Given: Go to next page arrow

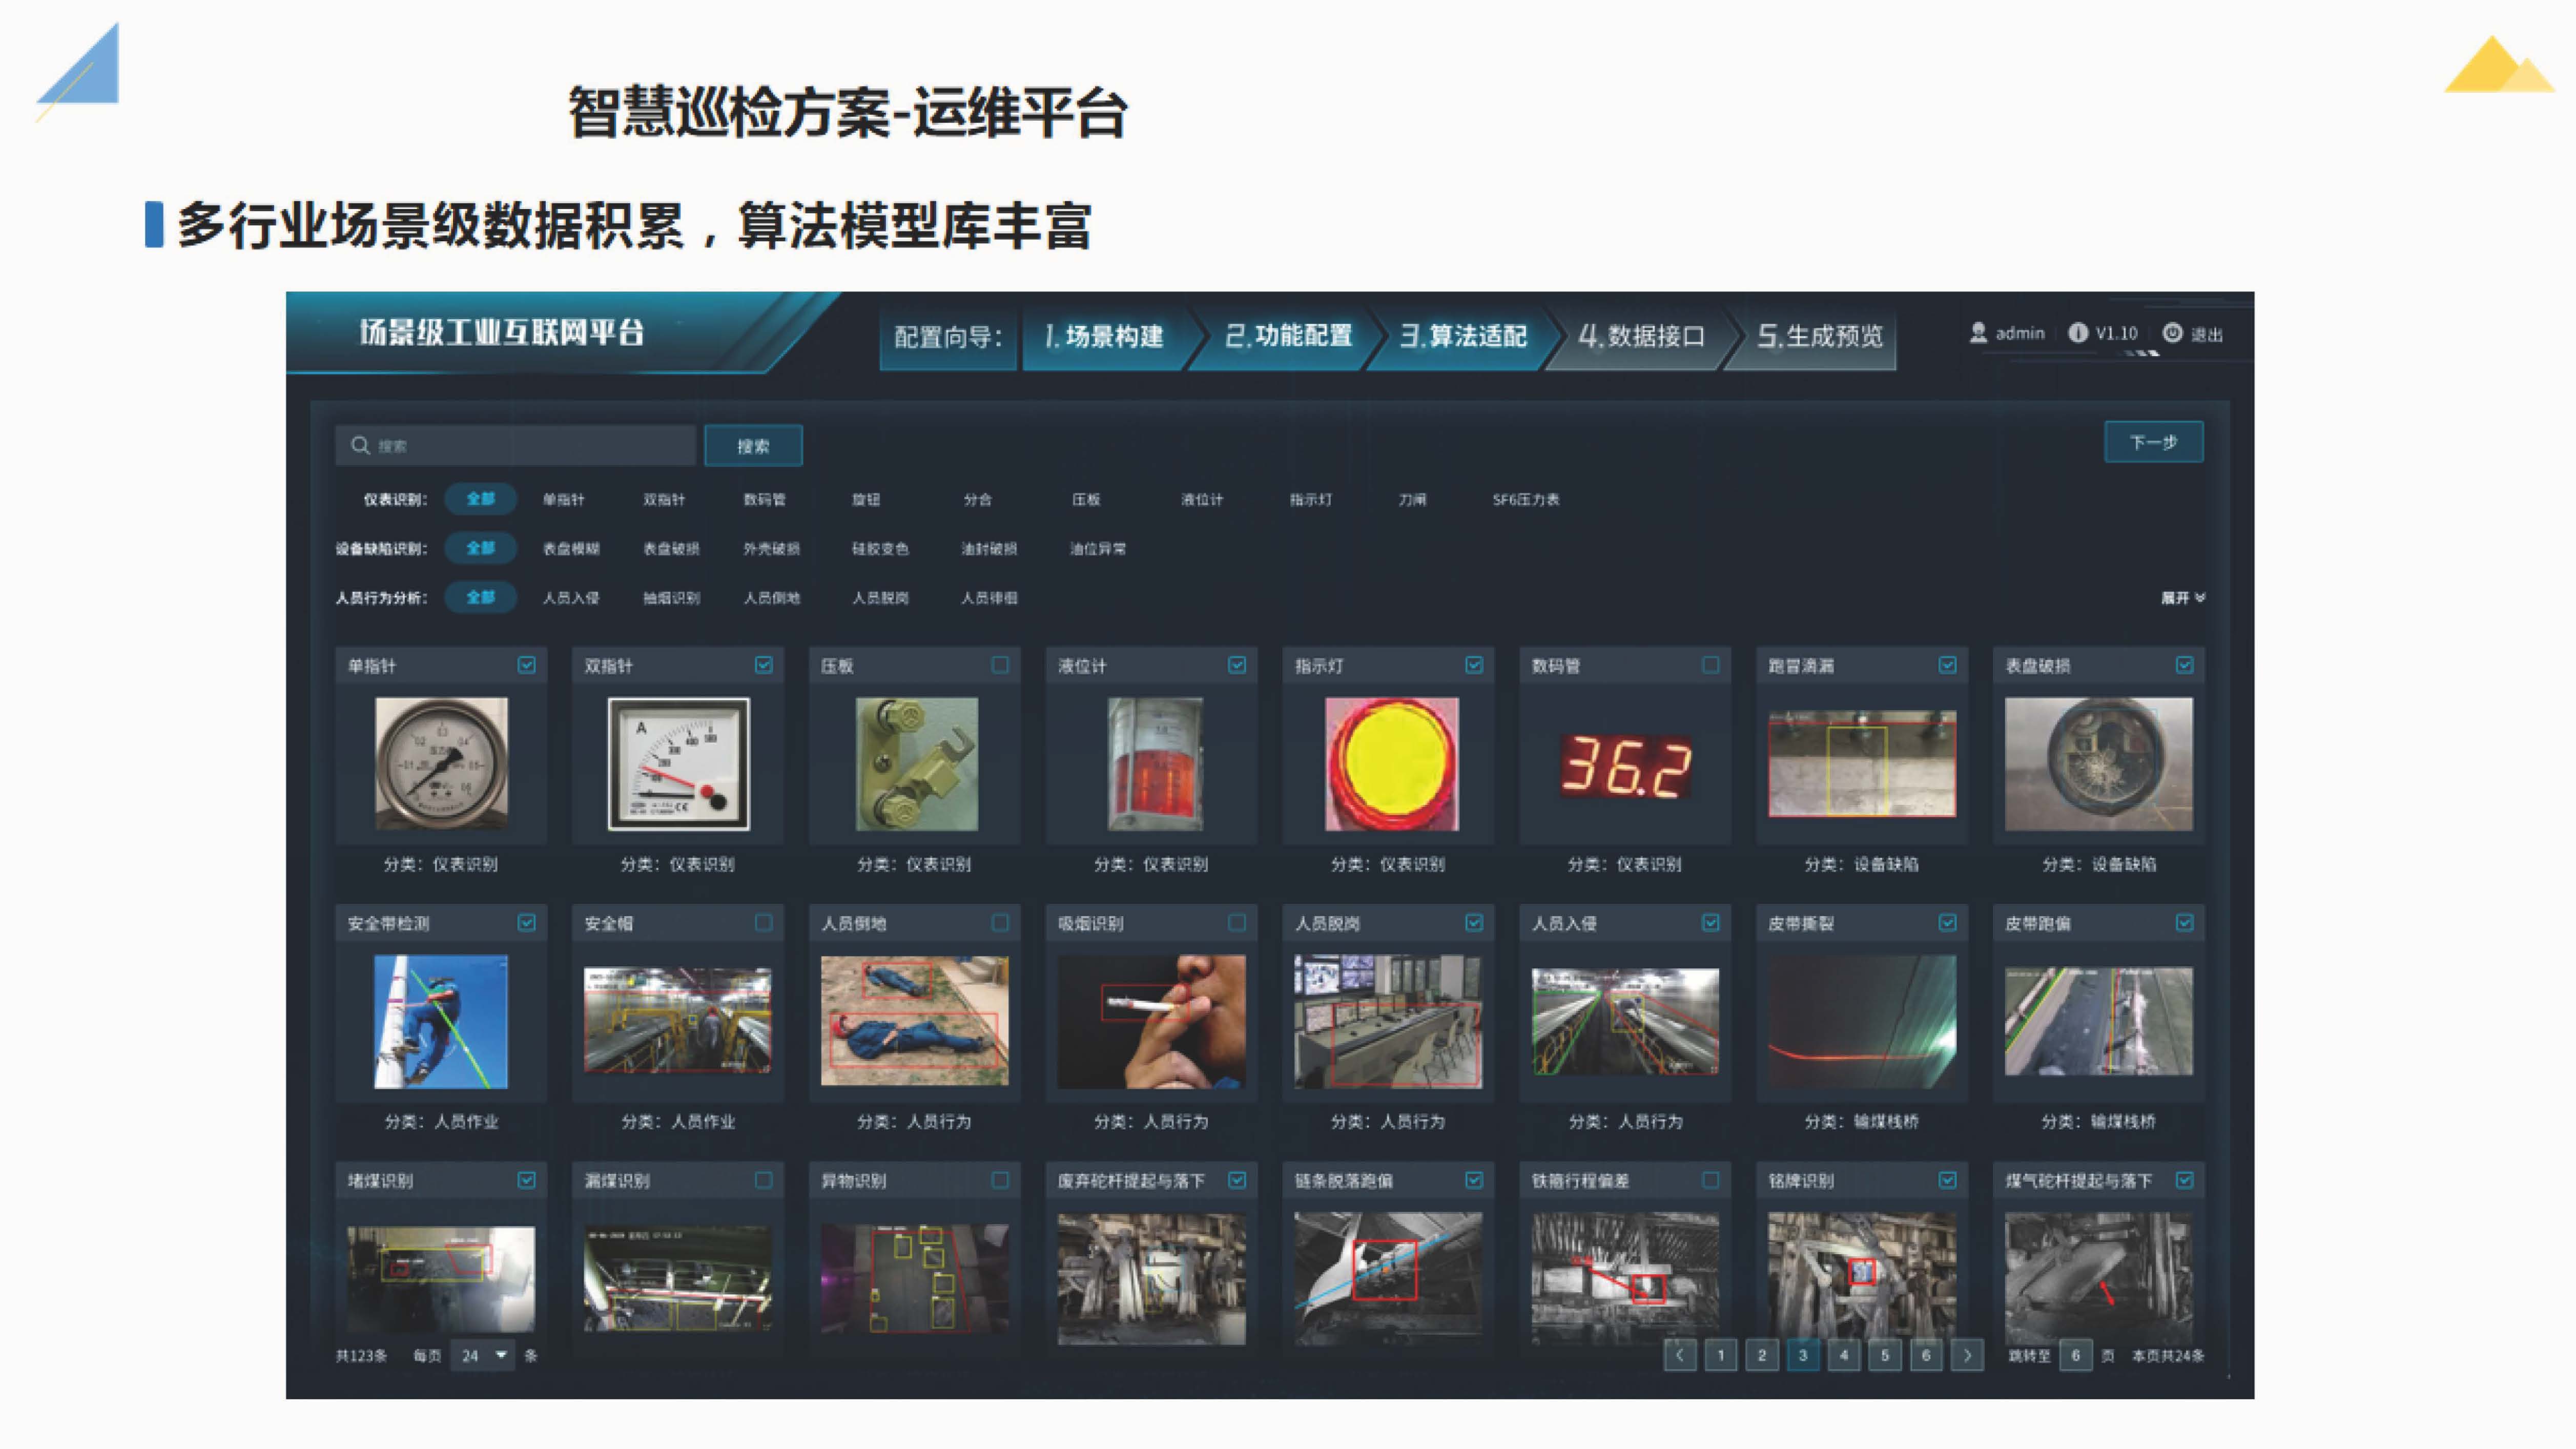Looking at the screenshot, I should [1967, 1355].
